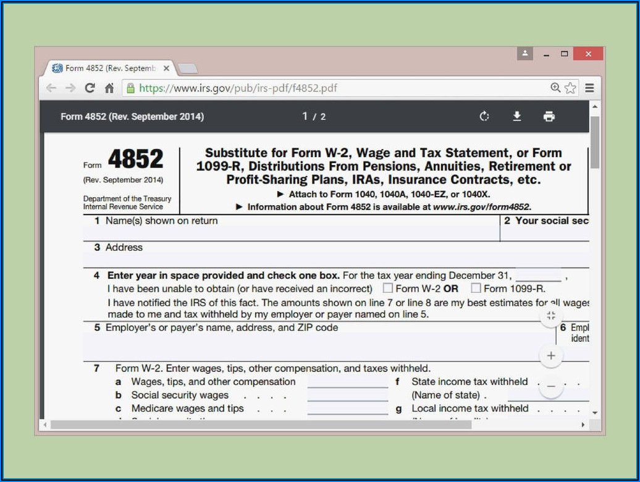Bookmark this page with star icon

coord(570,88)
